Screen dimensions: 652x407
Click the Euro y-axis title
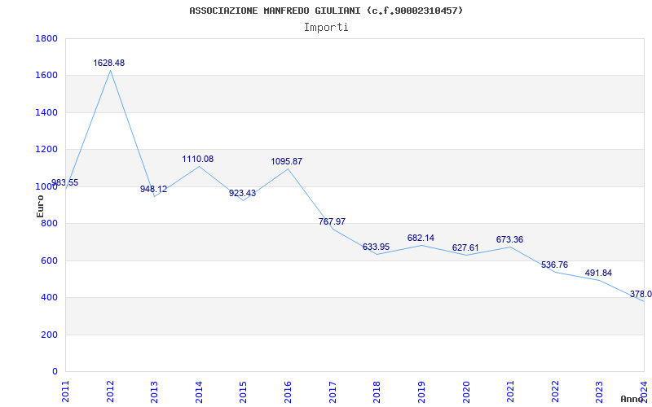pyautogui.click(x=40, y=206)
